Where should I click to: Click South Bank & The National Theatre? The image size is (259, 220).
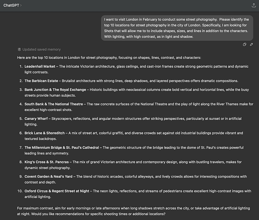54,104
